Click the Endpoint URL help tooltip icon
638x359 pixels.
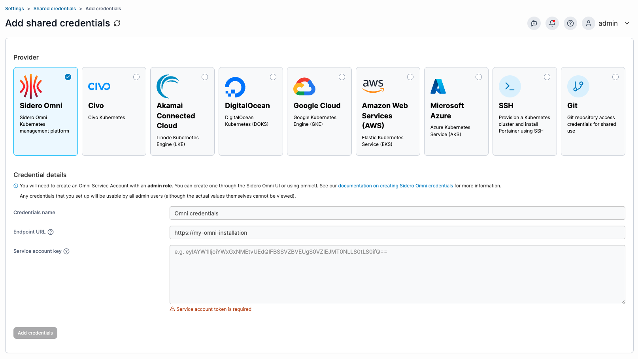[x=51, y=232]
